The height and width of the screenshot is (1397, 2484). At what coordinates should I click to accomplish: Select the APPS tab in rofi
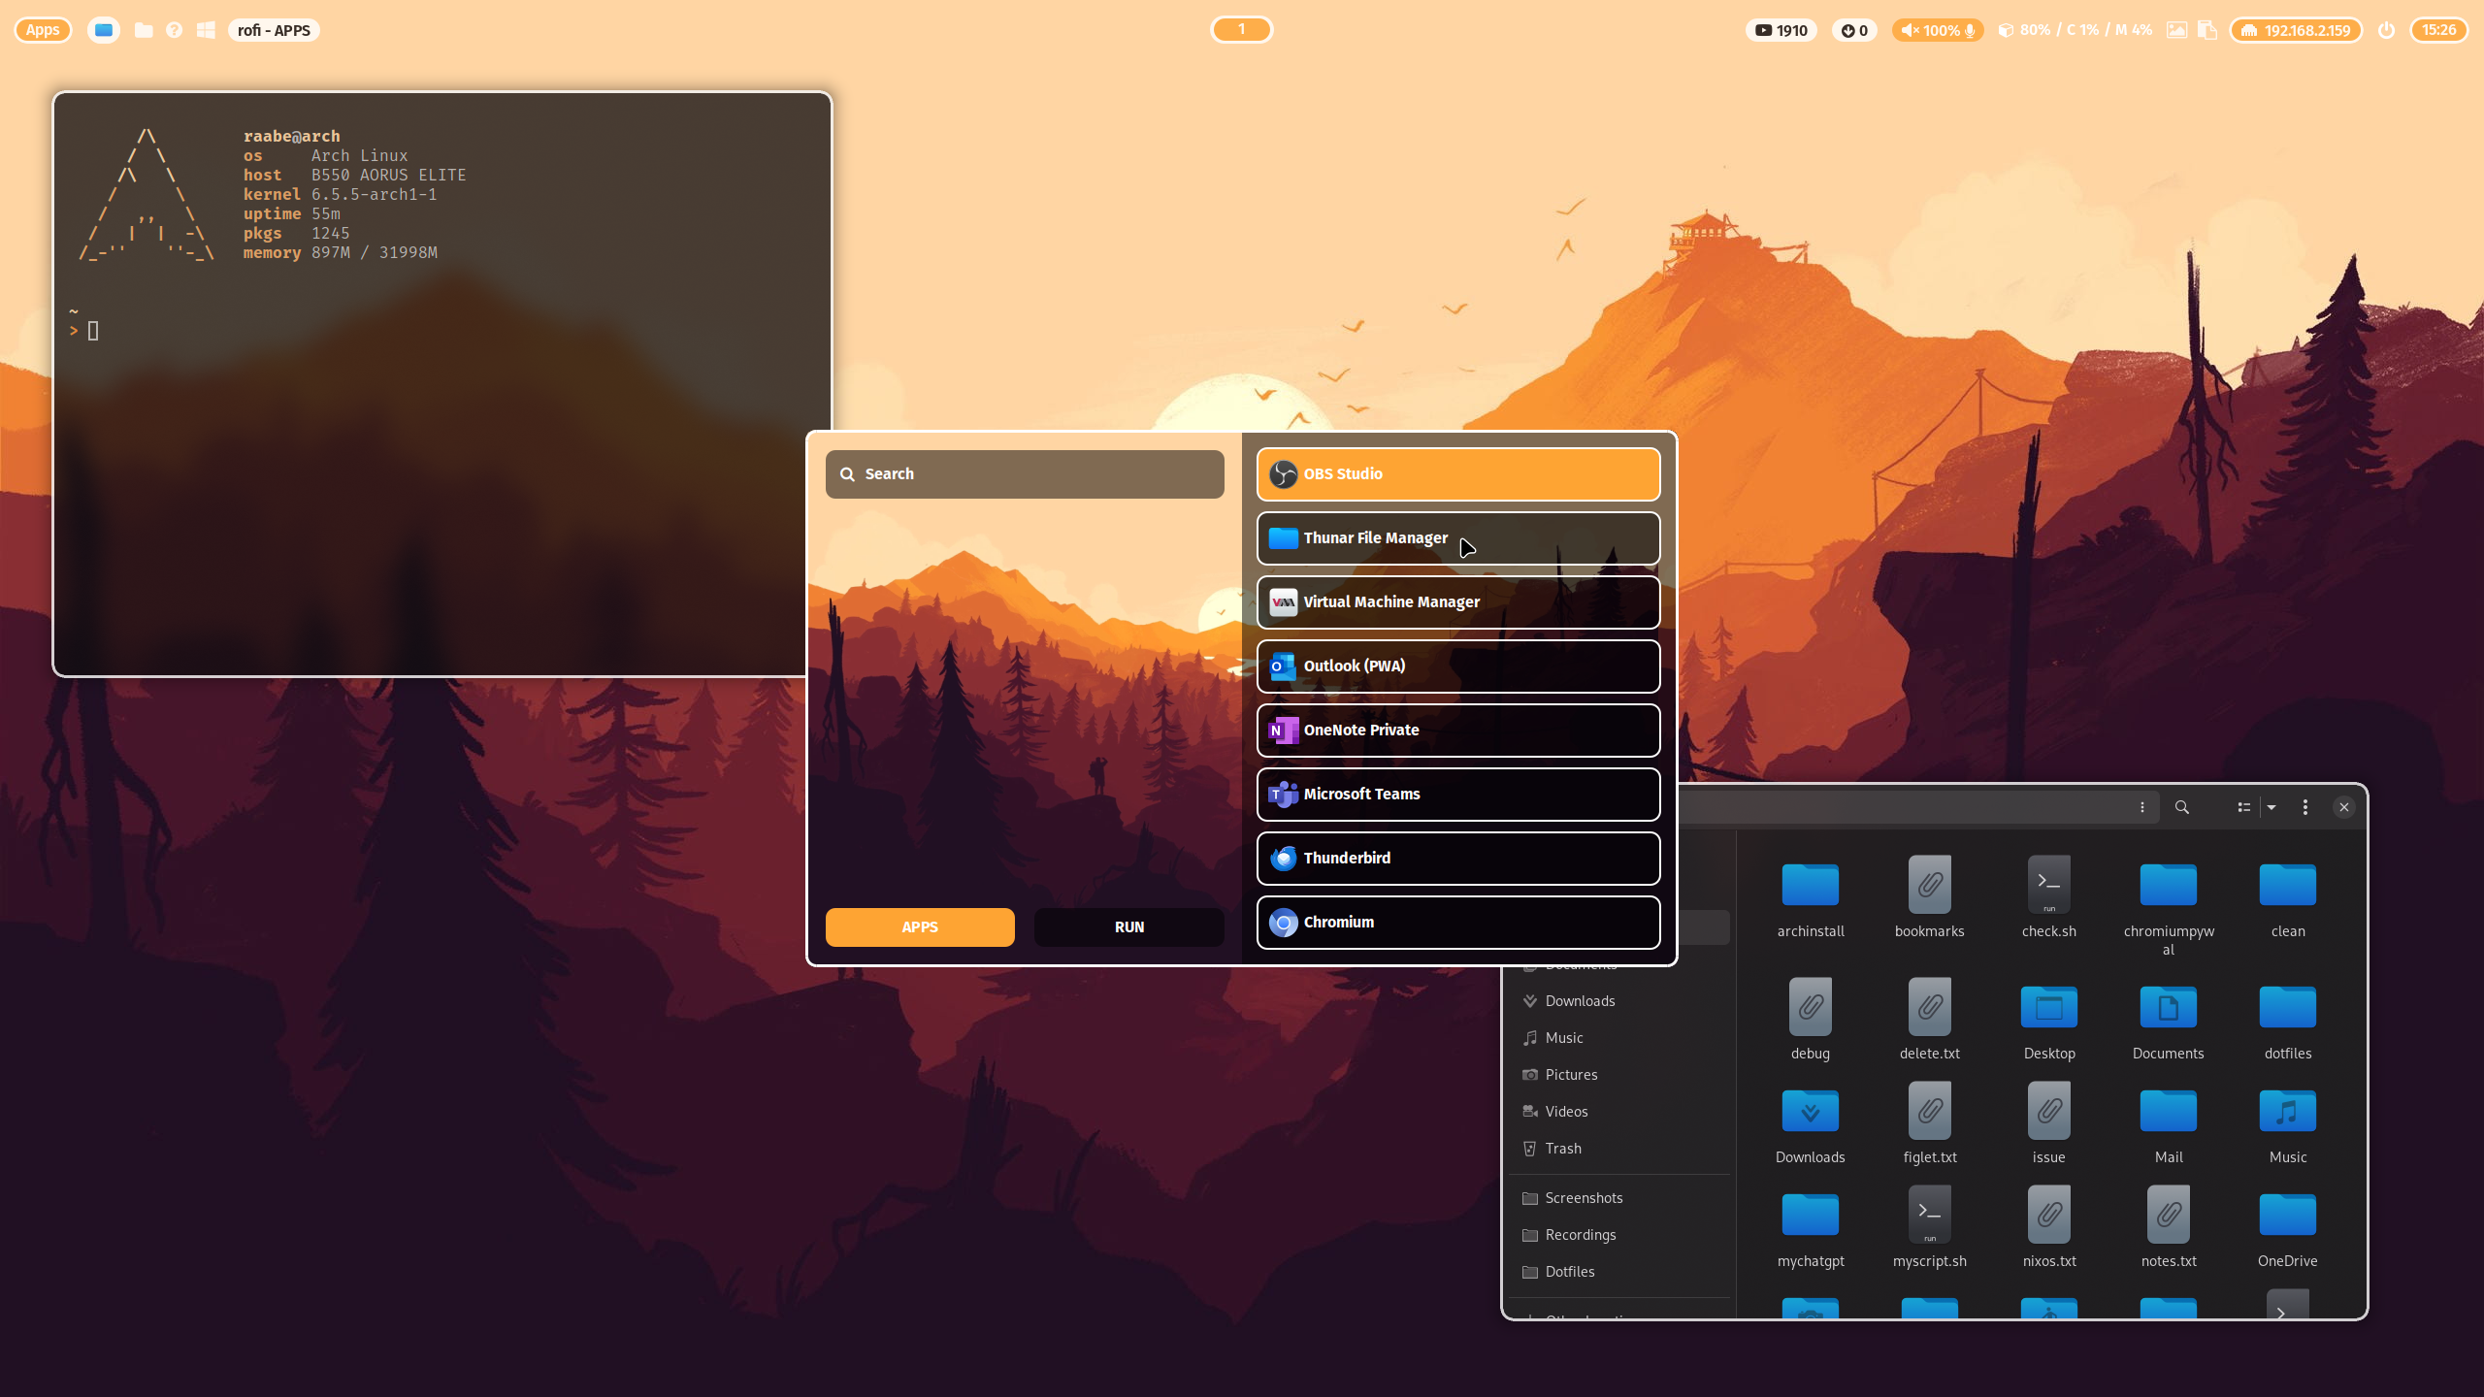919,926
